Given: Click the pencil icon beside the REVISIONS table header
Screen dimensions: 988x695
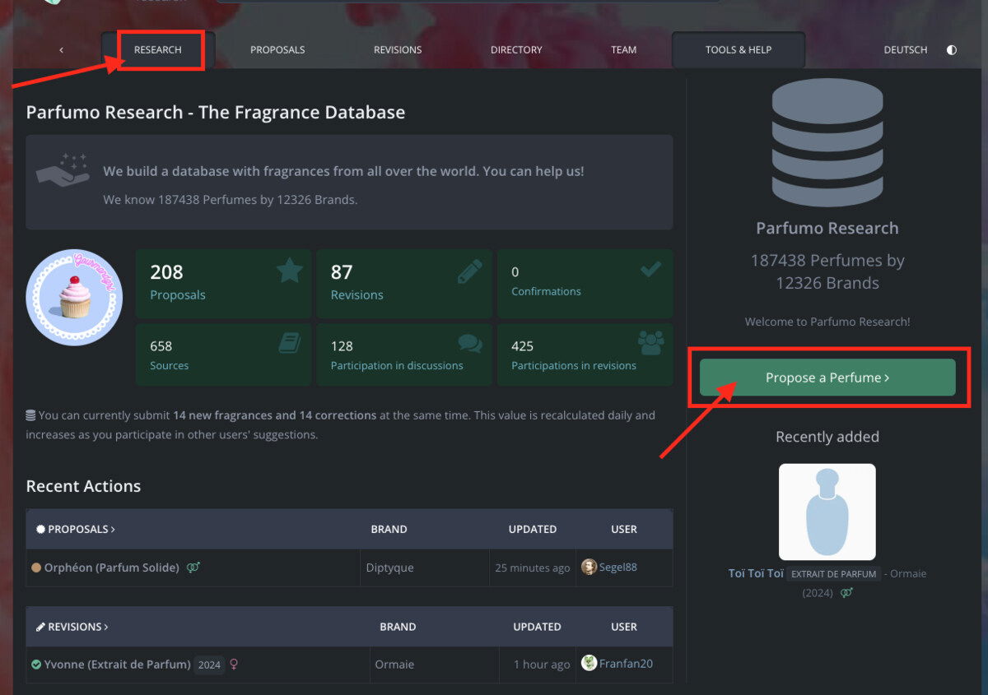Looking at the screenshot, I should pyautogui.click(x=40, y=627).
